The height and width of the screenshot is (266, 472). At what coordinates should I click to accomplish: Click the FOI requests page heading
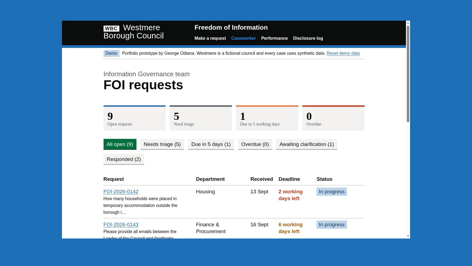[143, 85]
